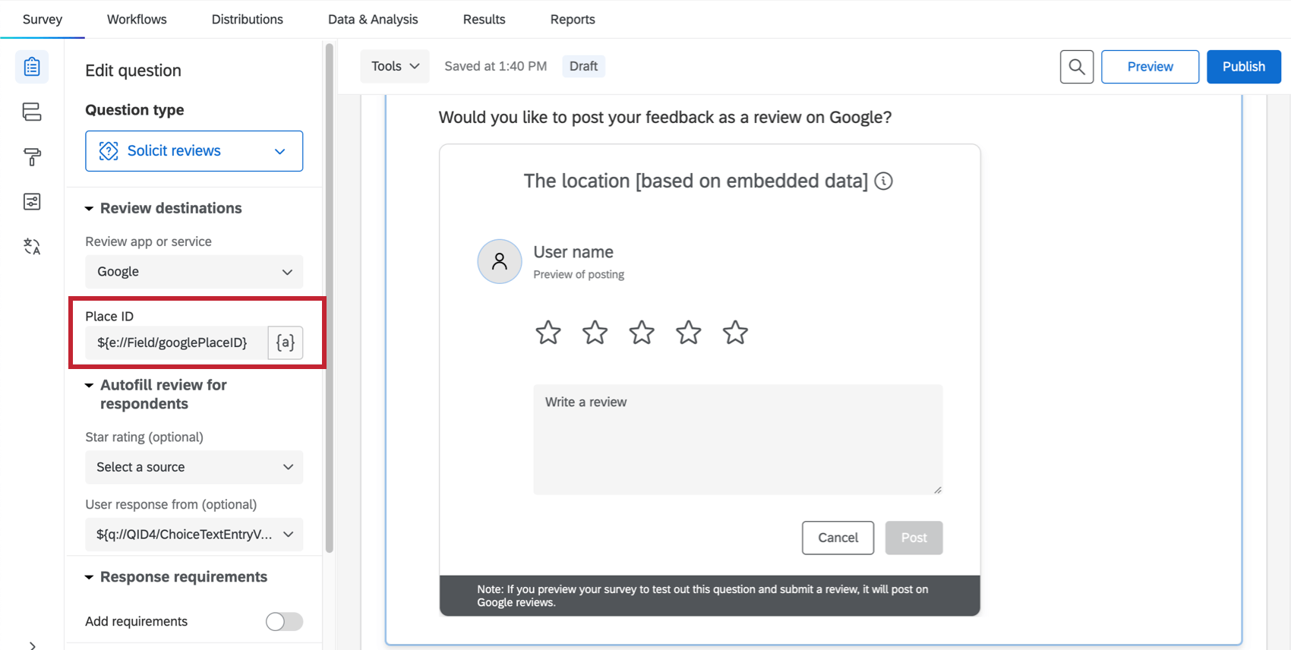Select the fourth star rating
This screenshot has height=650, width=1291.
tap(689, 332)
